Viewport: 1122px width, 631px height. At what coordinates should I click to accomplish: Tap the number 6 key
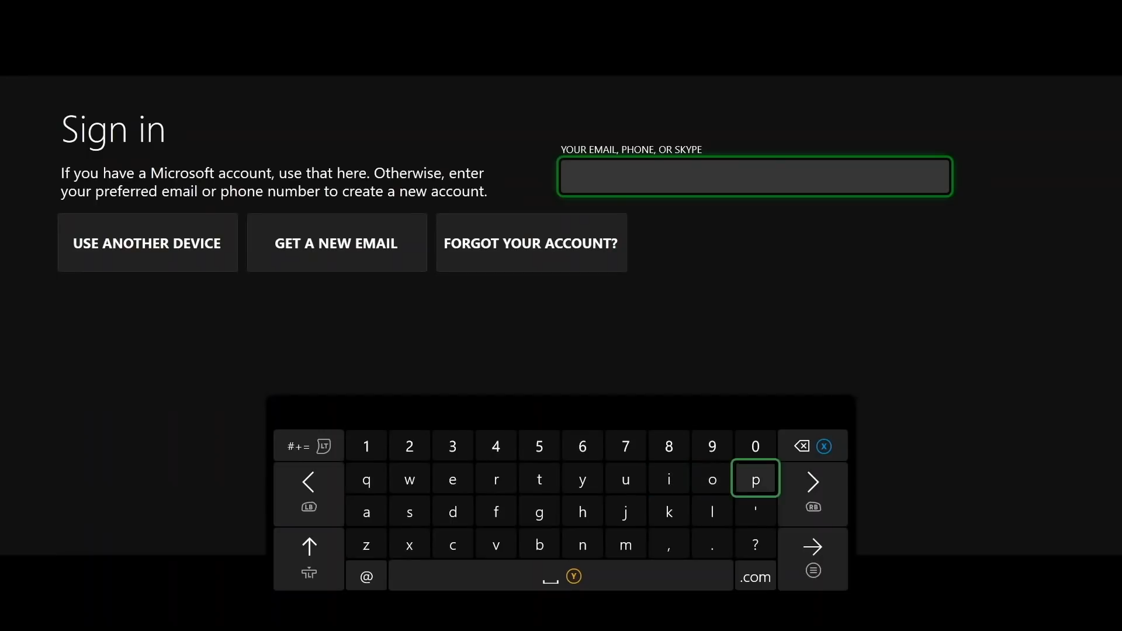pos(583,446)
